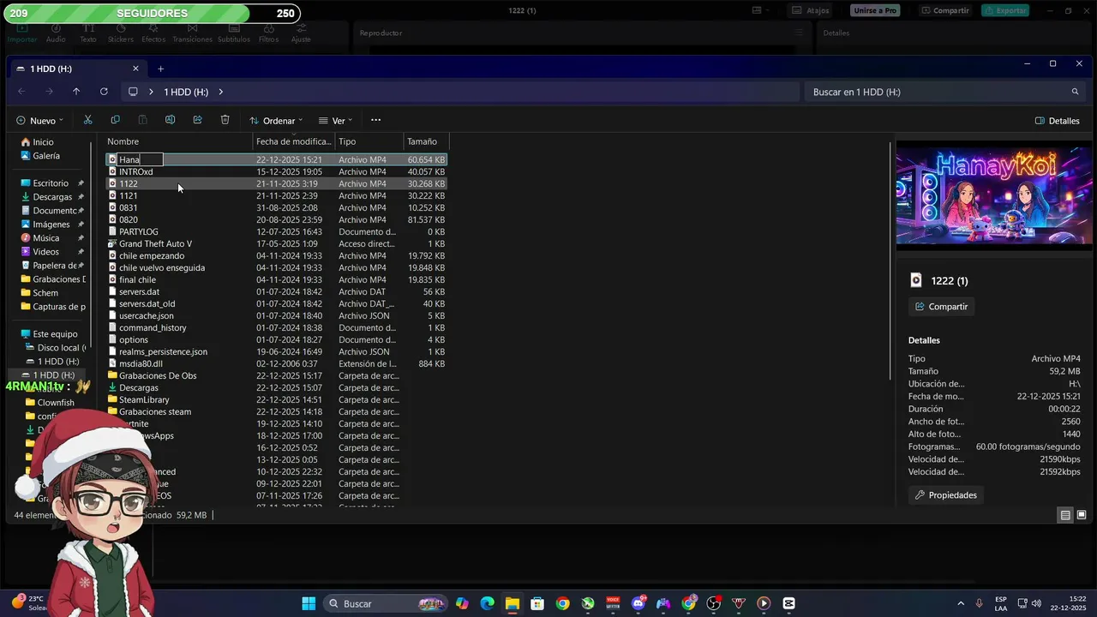
Task: Click Atajos in the CapCut window
Action: click(x=811, y=10)
